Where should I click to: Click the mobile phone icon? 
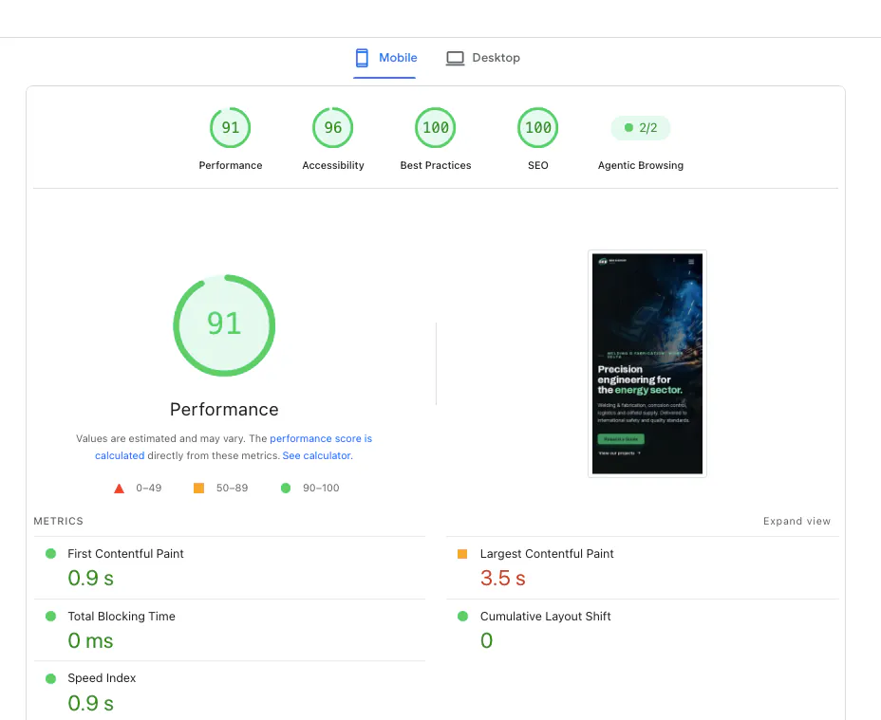pyautogui.click(x=362, y=58)
